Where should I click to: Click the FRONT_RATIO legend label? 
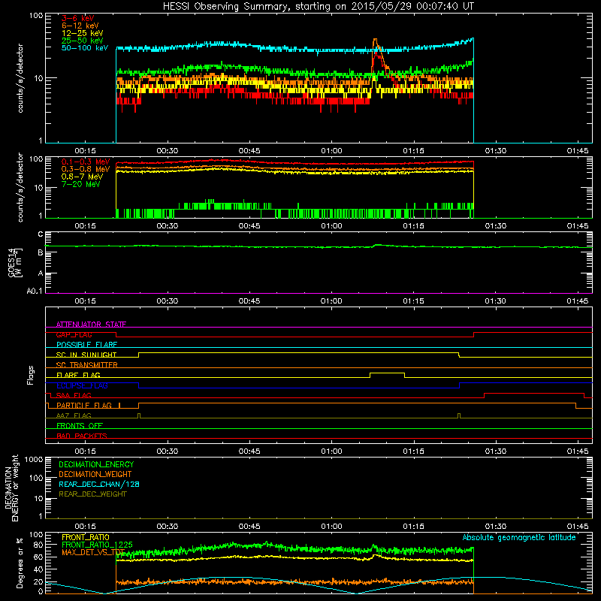(86, 537)
